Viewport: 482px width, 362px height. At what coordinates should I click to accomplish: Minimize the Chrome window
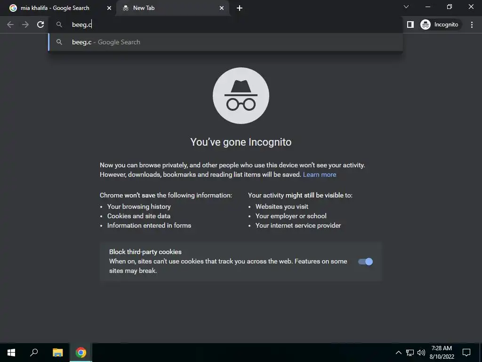(x=427, y=7)
